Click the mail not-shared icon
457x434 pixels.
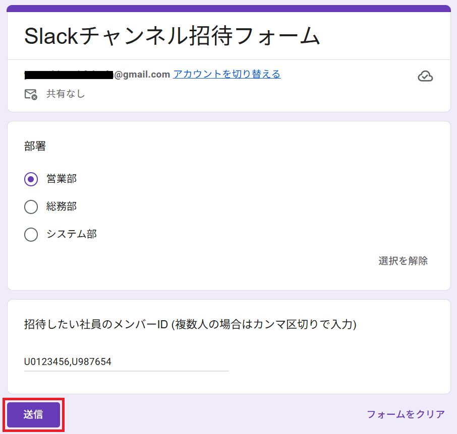tap(31, 94)
